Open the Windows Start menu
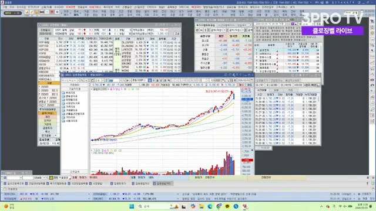The image size is (376, 211). pos(132,206)
